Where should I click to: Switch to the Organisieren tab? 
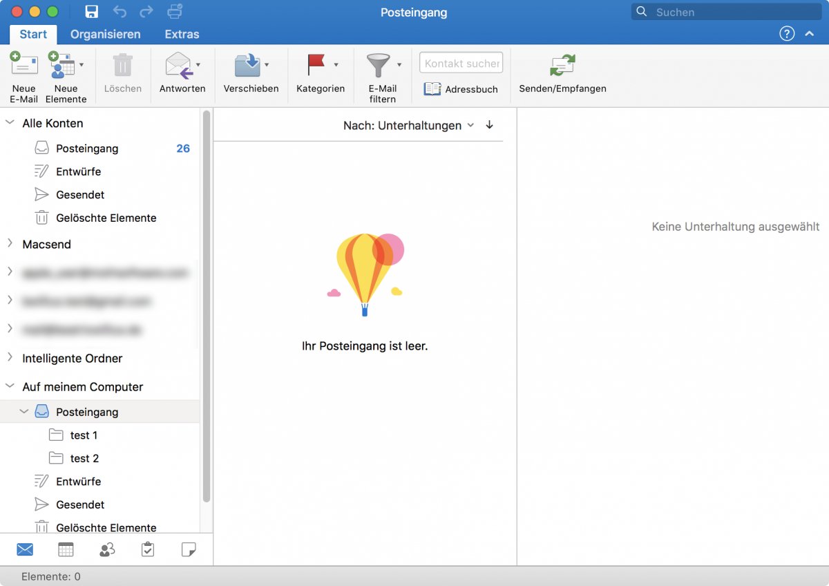click(x=105, y=34)
